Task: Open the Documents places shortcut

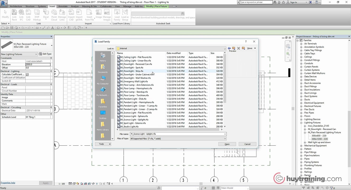Action: 103,69
